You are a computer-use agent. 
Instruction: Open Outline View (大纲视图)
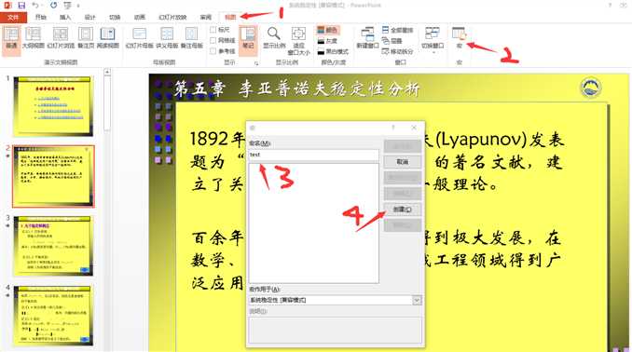tap(33, 39)
